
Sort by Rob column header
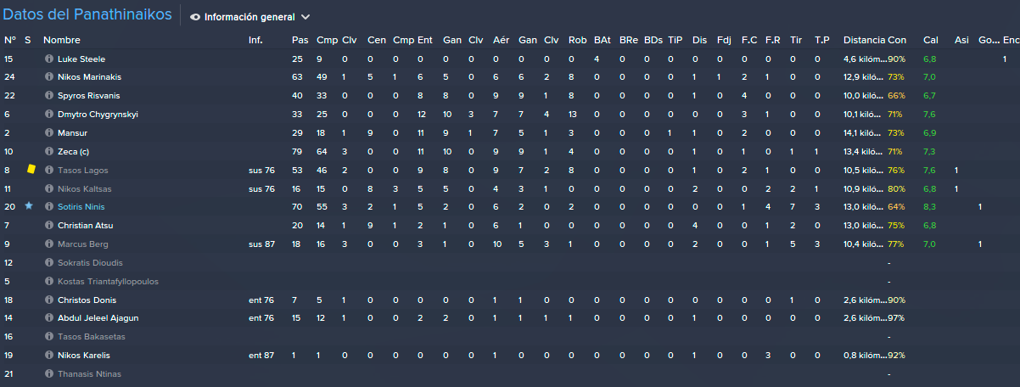577,40
